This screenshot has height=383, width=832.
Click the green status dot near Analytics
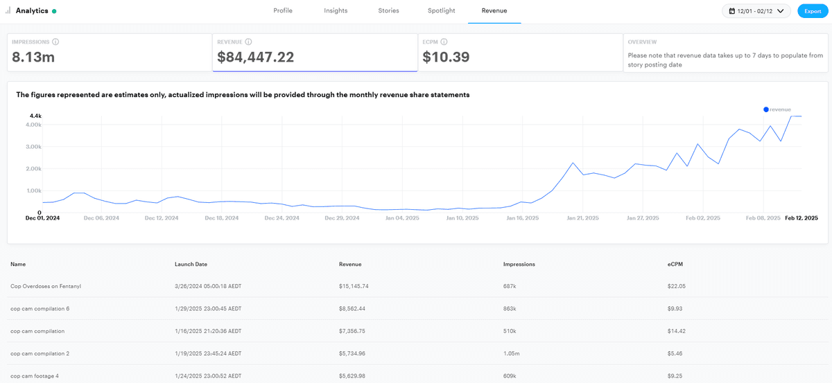[x=55, y=12]
